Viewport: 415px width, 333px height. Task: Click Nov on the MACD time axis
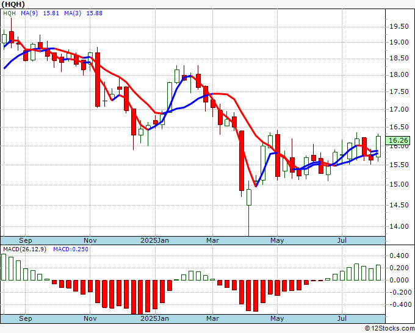(90, 318)
